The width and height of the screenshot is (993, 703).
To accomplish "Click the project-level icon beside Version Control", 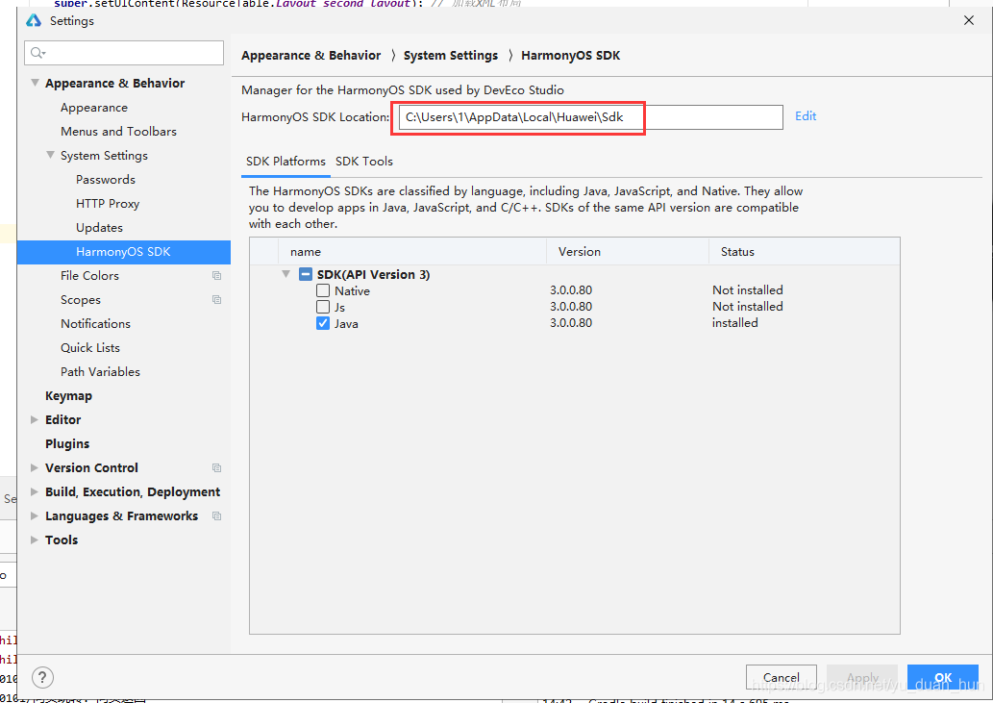I will coord(216,468).
